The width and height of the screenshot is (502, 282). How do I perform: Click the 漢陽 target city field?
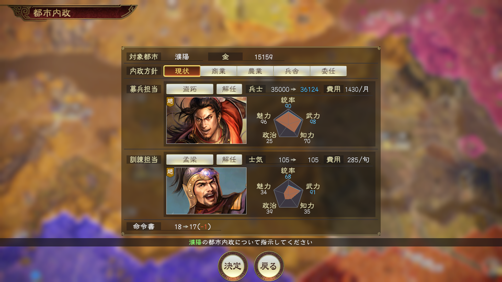pyautogui.click(x=182, y=57)
